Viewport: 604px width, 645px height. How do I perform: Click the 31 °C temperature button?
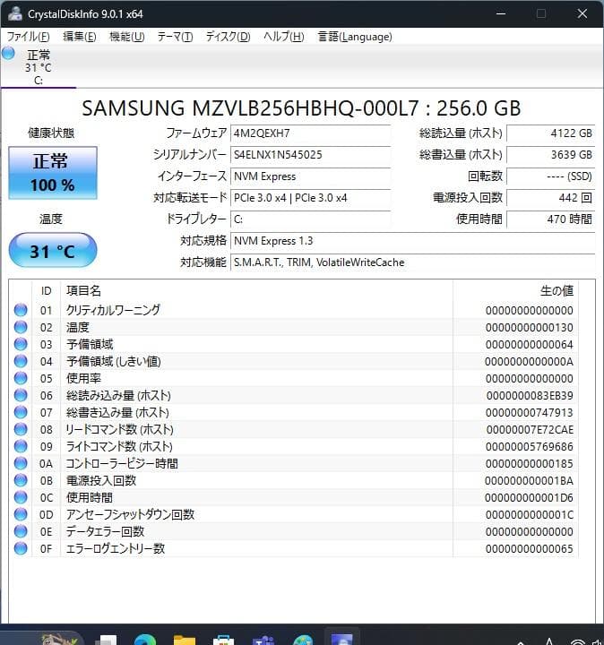(53, 250)
